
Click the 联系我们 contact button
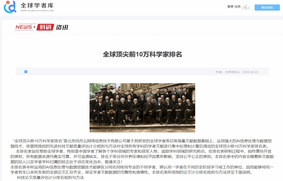pos(267,7)
